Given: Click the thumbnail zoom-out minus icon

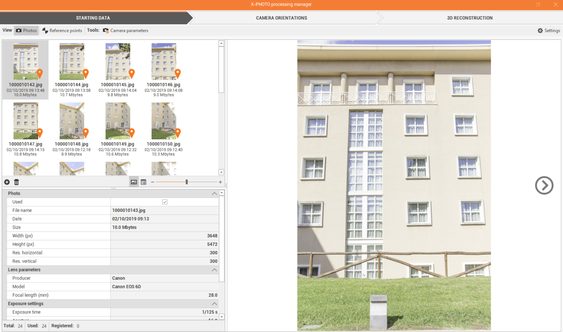Looking at the screenshot, I should (153, 182).
